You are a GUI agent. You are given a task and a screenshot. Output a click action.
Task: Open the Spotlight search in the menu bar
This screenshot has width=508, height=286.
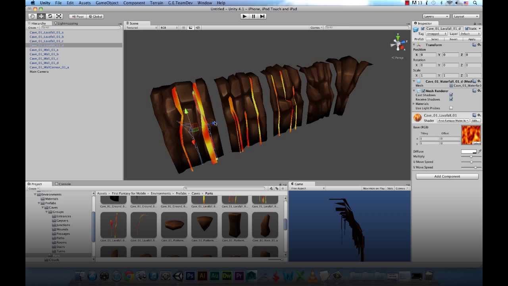475,3
